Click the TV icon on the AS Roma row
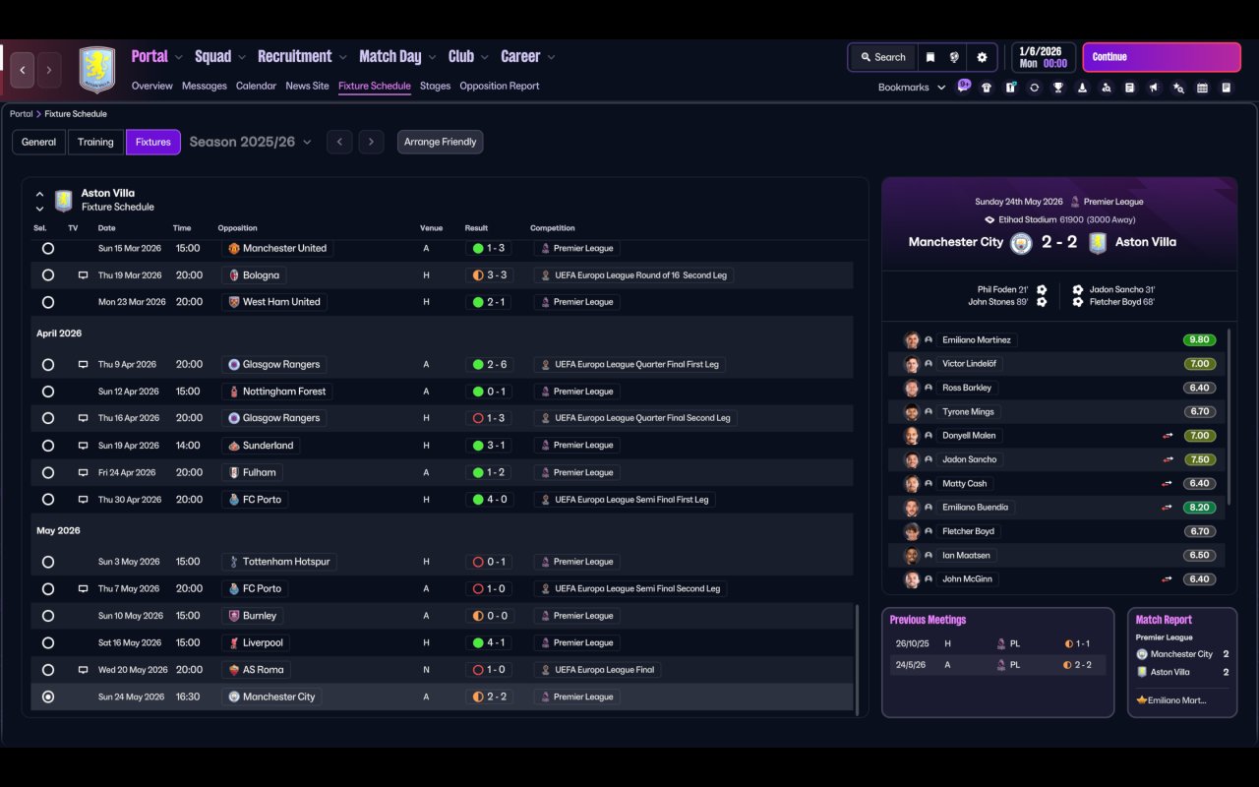The width and height of the screenshot is (1259, 787). 84,670
